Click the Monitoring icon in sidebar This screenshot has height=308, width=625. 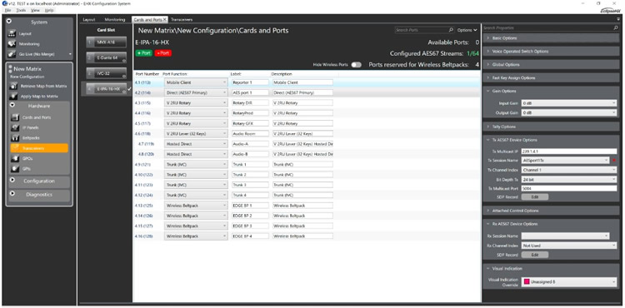[x=12, y=44]
